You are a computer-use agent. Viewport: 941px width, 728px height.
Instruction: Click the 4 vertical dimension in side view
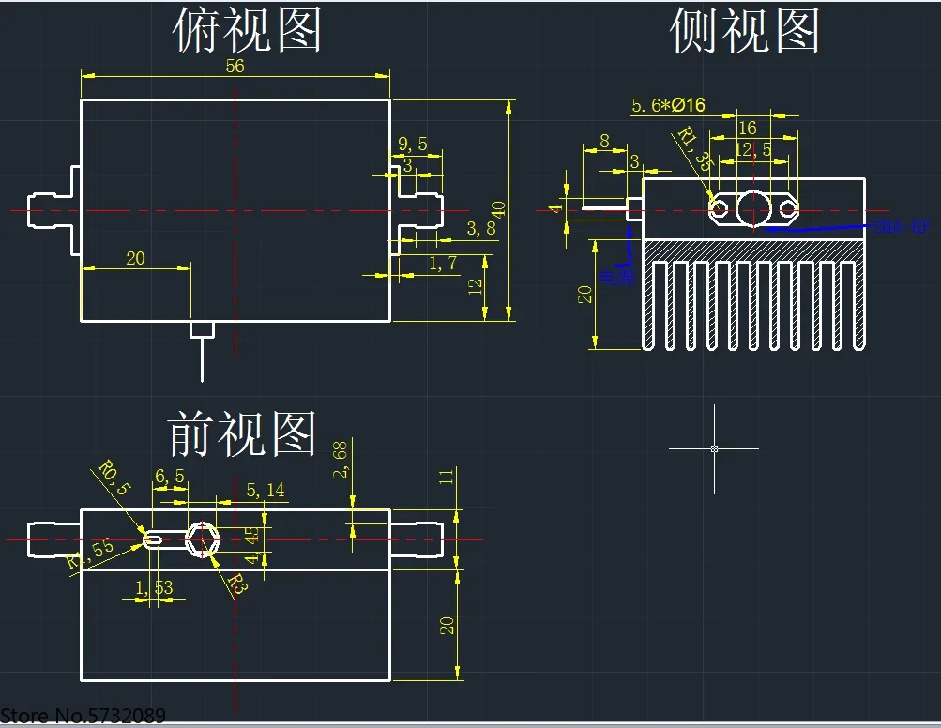(556, 208)
